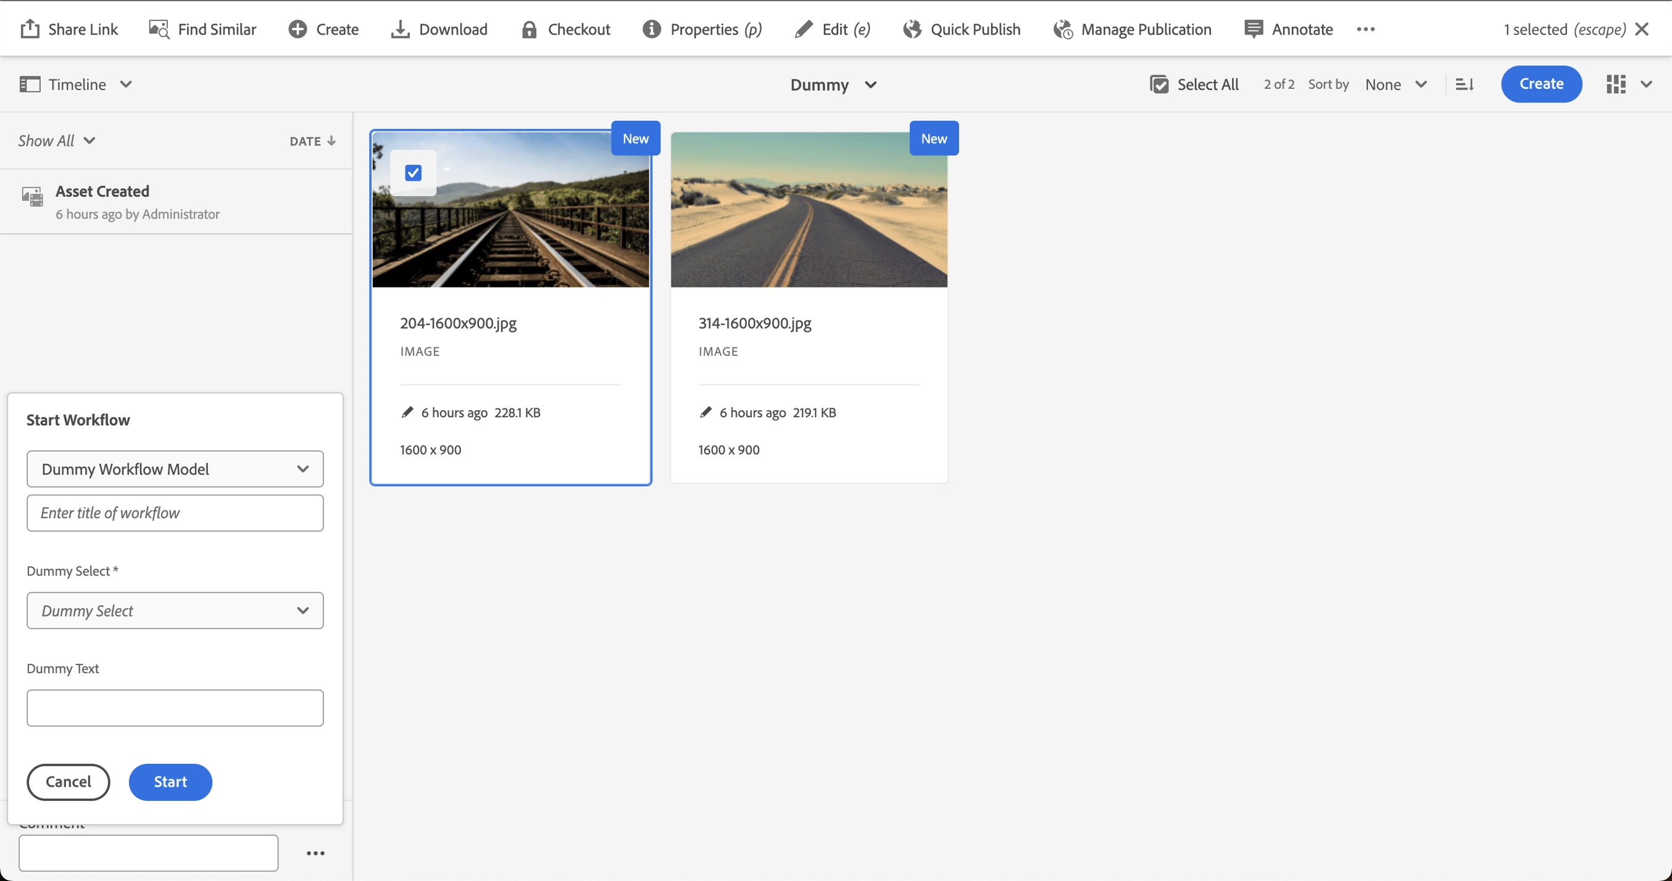Image resolution: width=1672 pixels, height=881 pixels.
Task: Expand the Dummy Select dropdown
Action: coord(175,610)
